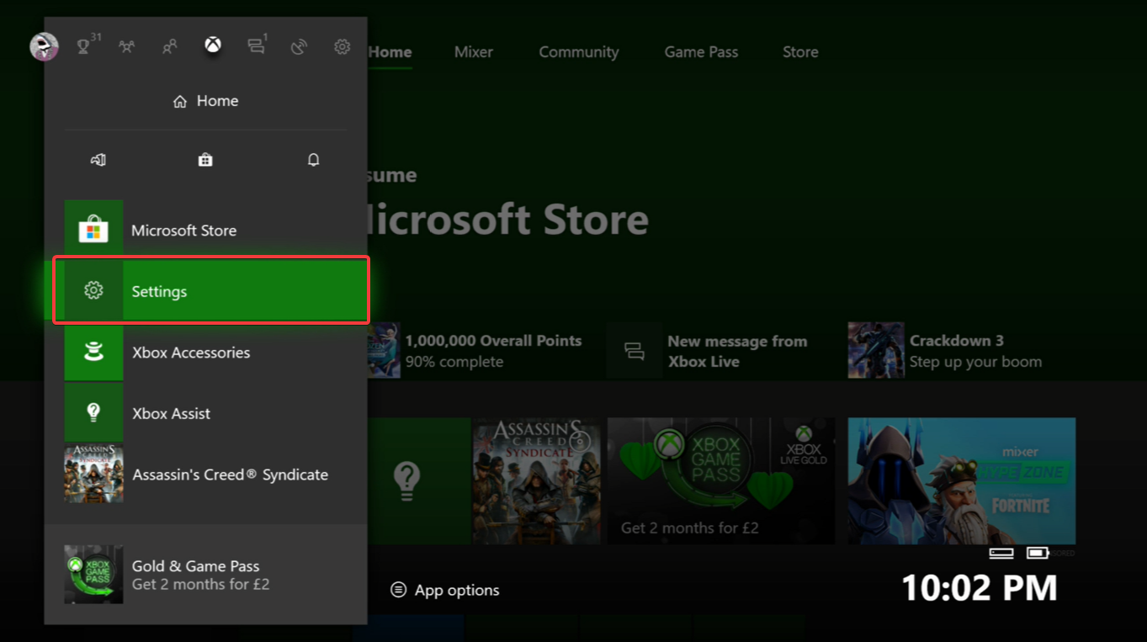Click App options button
The width and height of the screenshot is (1147, 642).
[x=445, y=591]
